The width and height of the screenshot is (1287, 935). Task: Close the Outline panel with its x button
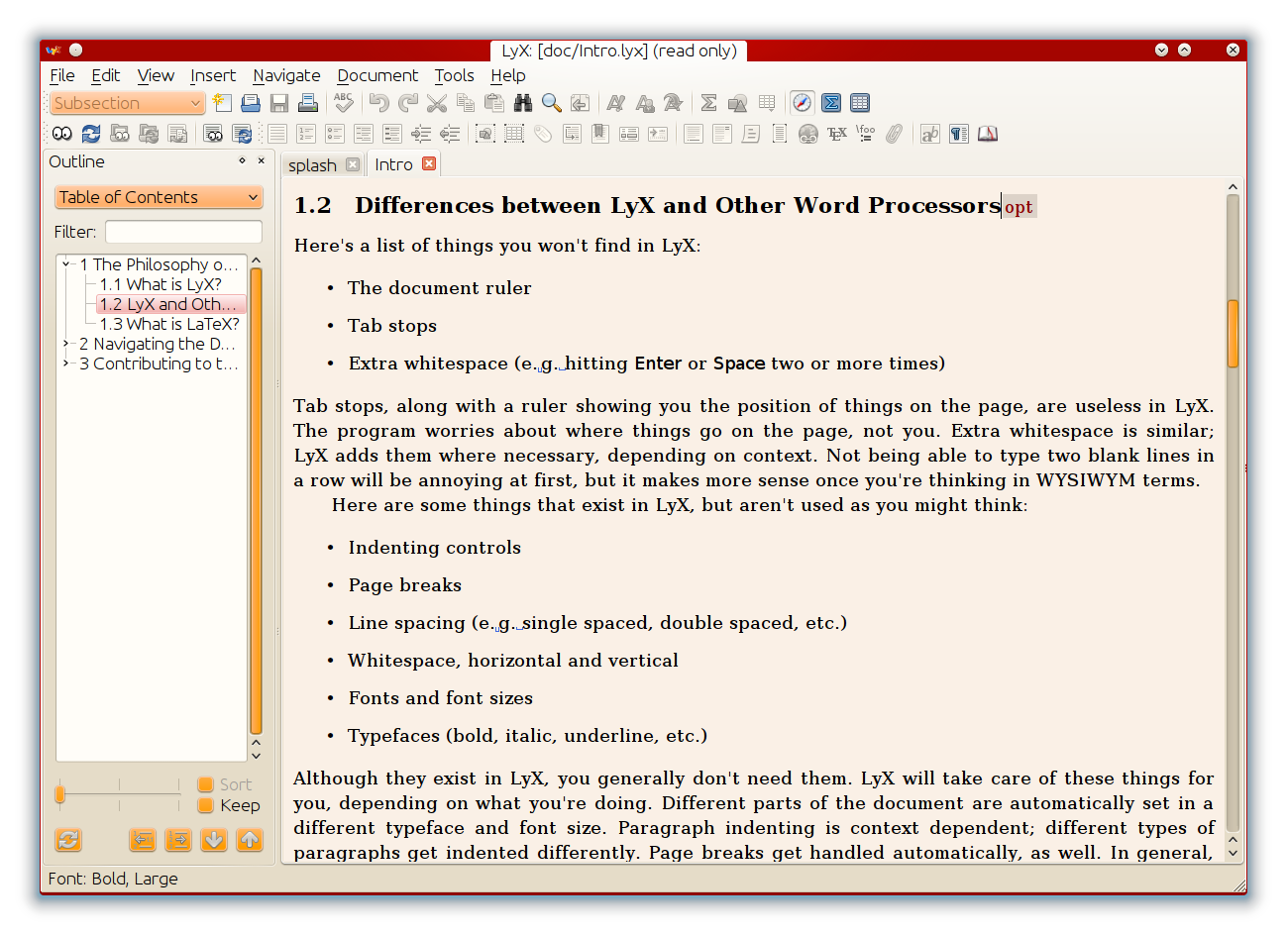tap(262, 160)
